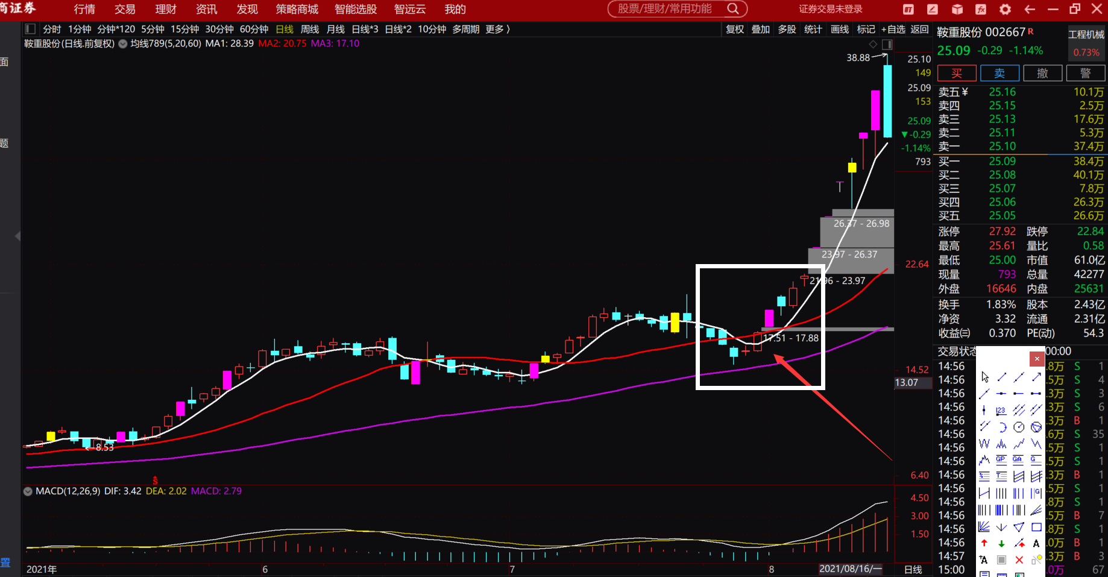Open the 行情 menu
This screenshot has height=577, width=1108.
click(x=84, y=9)
